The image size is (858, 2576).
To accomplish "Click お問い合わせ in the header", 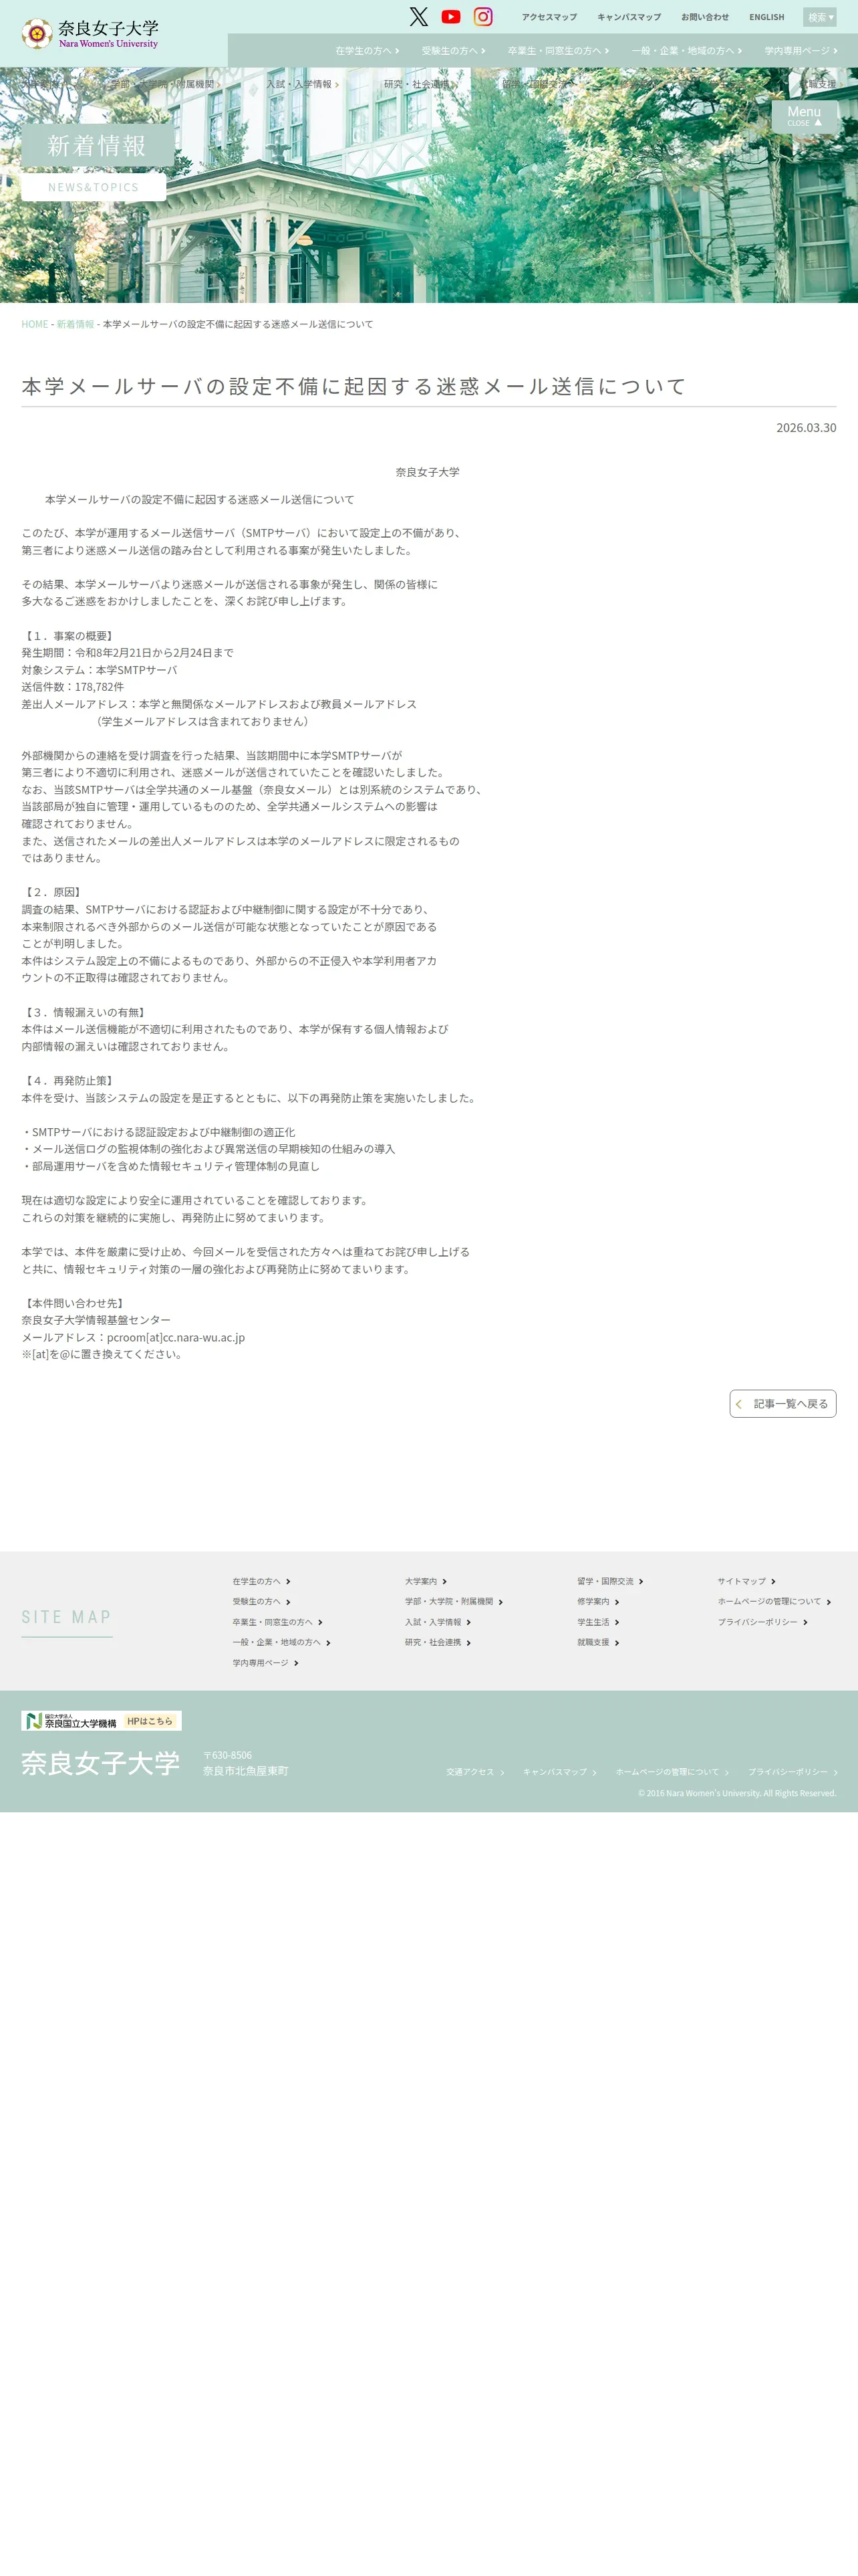I will 704,17.
